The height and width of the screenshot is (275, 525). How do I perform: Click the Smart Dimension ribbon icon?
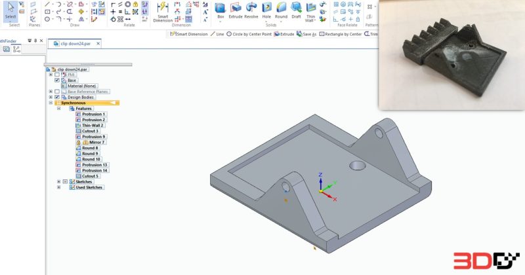(x=163, y=12)
